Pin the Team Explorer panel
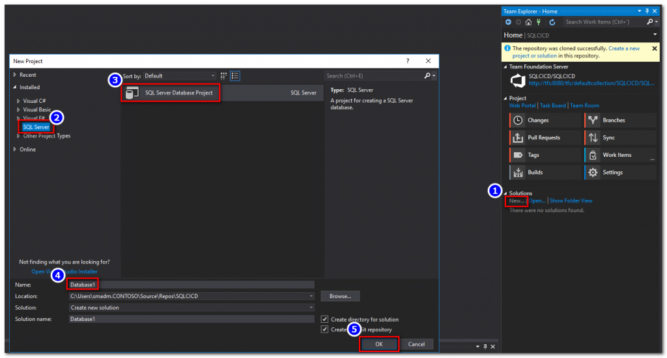The width and height of the screenshot is (667, 358). (647, 11)
